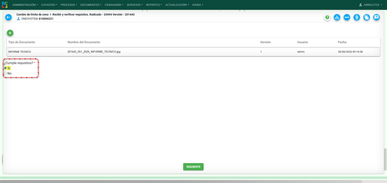
Task: Click the horizontal scrollbar at the bottom
Action: [x=181, y=181]
